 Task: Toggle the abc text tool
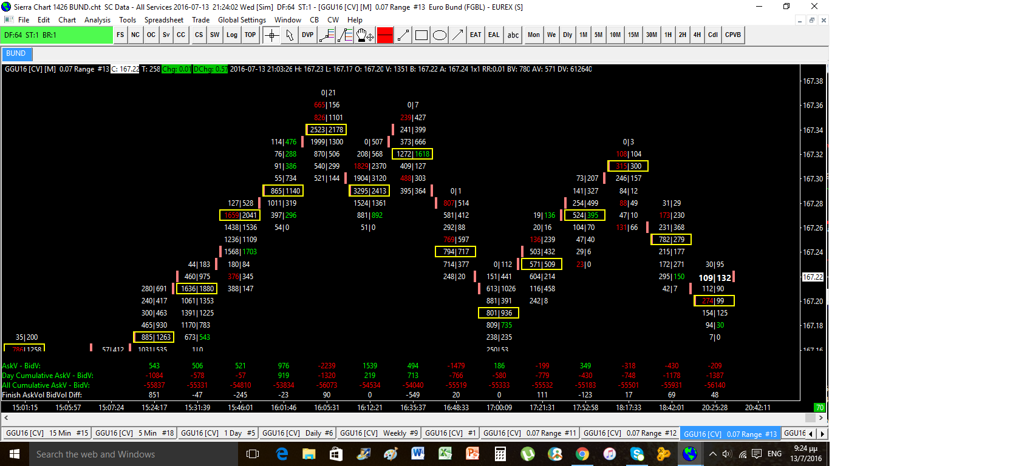click(513, 35)
